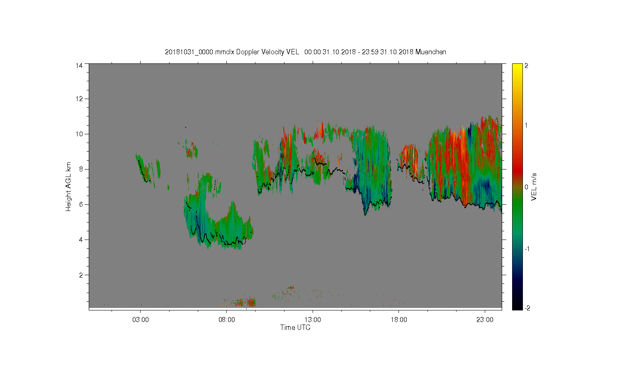
Task: Click the colorbar minimum label -2
Action: (527, 308)
